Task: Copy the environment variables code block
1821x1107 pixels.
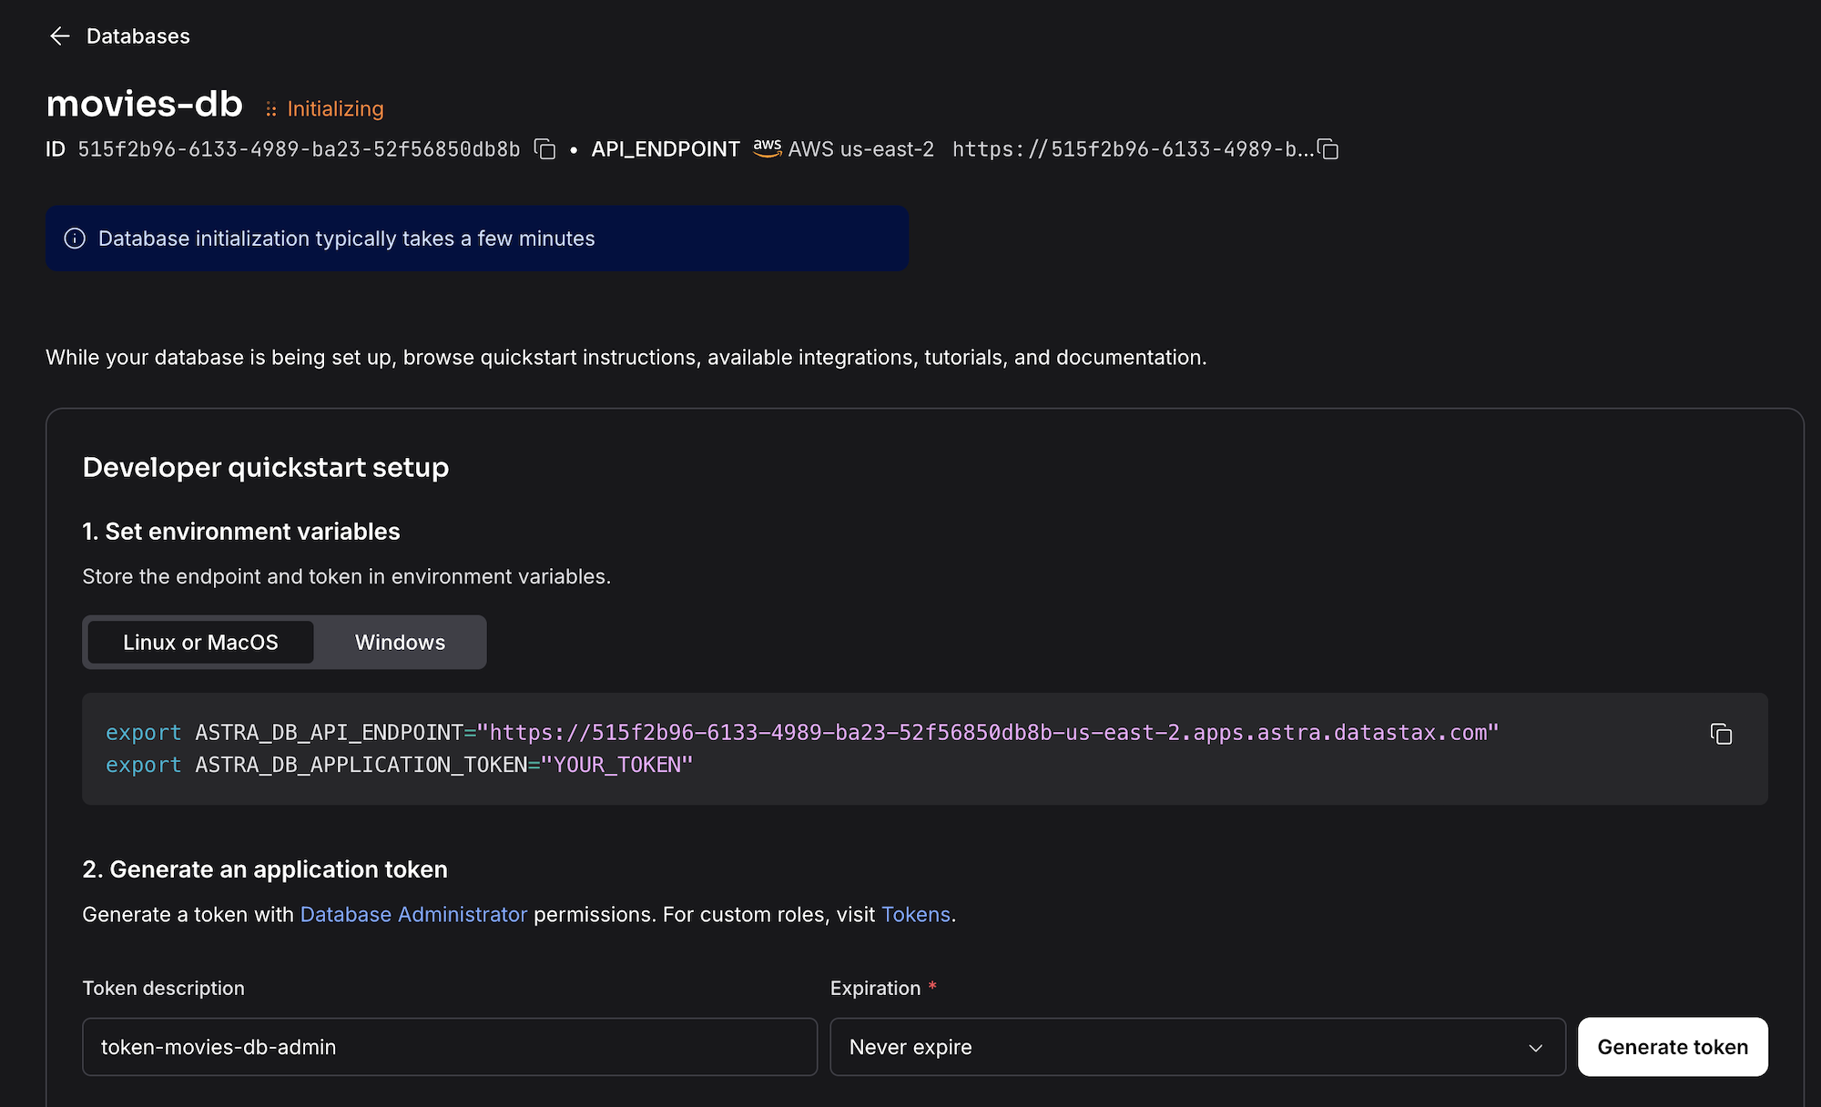Action: coord(1721,734)
